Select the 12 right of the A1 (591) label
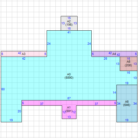The width and height of the screenshot is (138, 138). 74,112
